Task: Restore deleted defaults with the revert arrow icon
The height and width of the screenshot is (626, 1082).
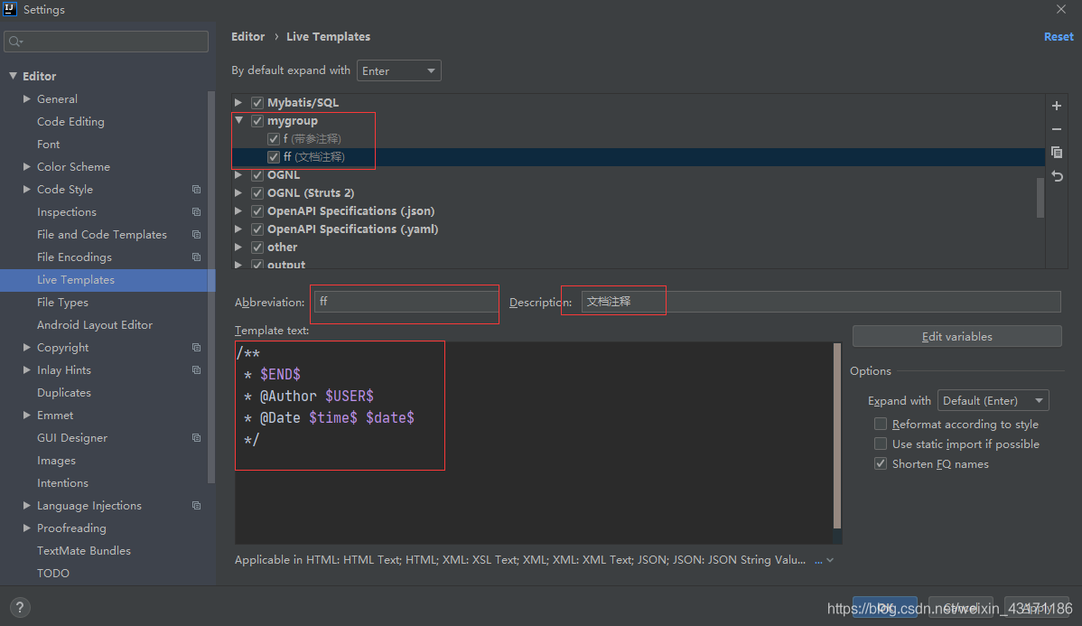Action: 1057,176
